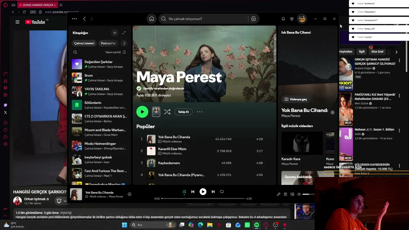Open the Sanatçı hakkında artist card
This screenshot has width=409, height=230.
coord(308,178)
